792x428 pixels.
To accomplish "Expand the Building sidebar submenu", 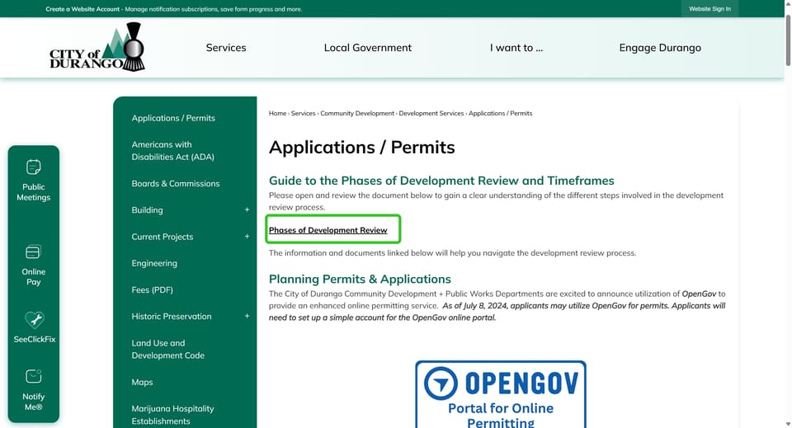I will [247, 209].
